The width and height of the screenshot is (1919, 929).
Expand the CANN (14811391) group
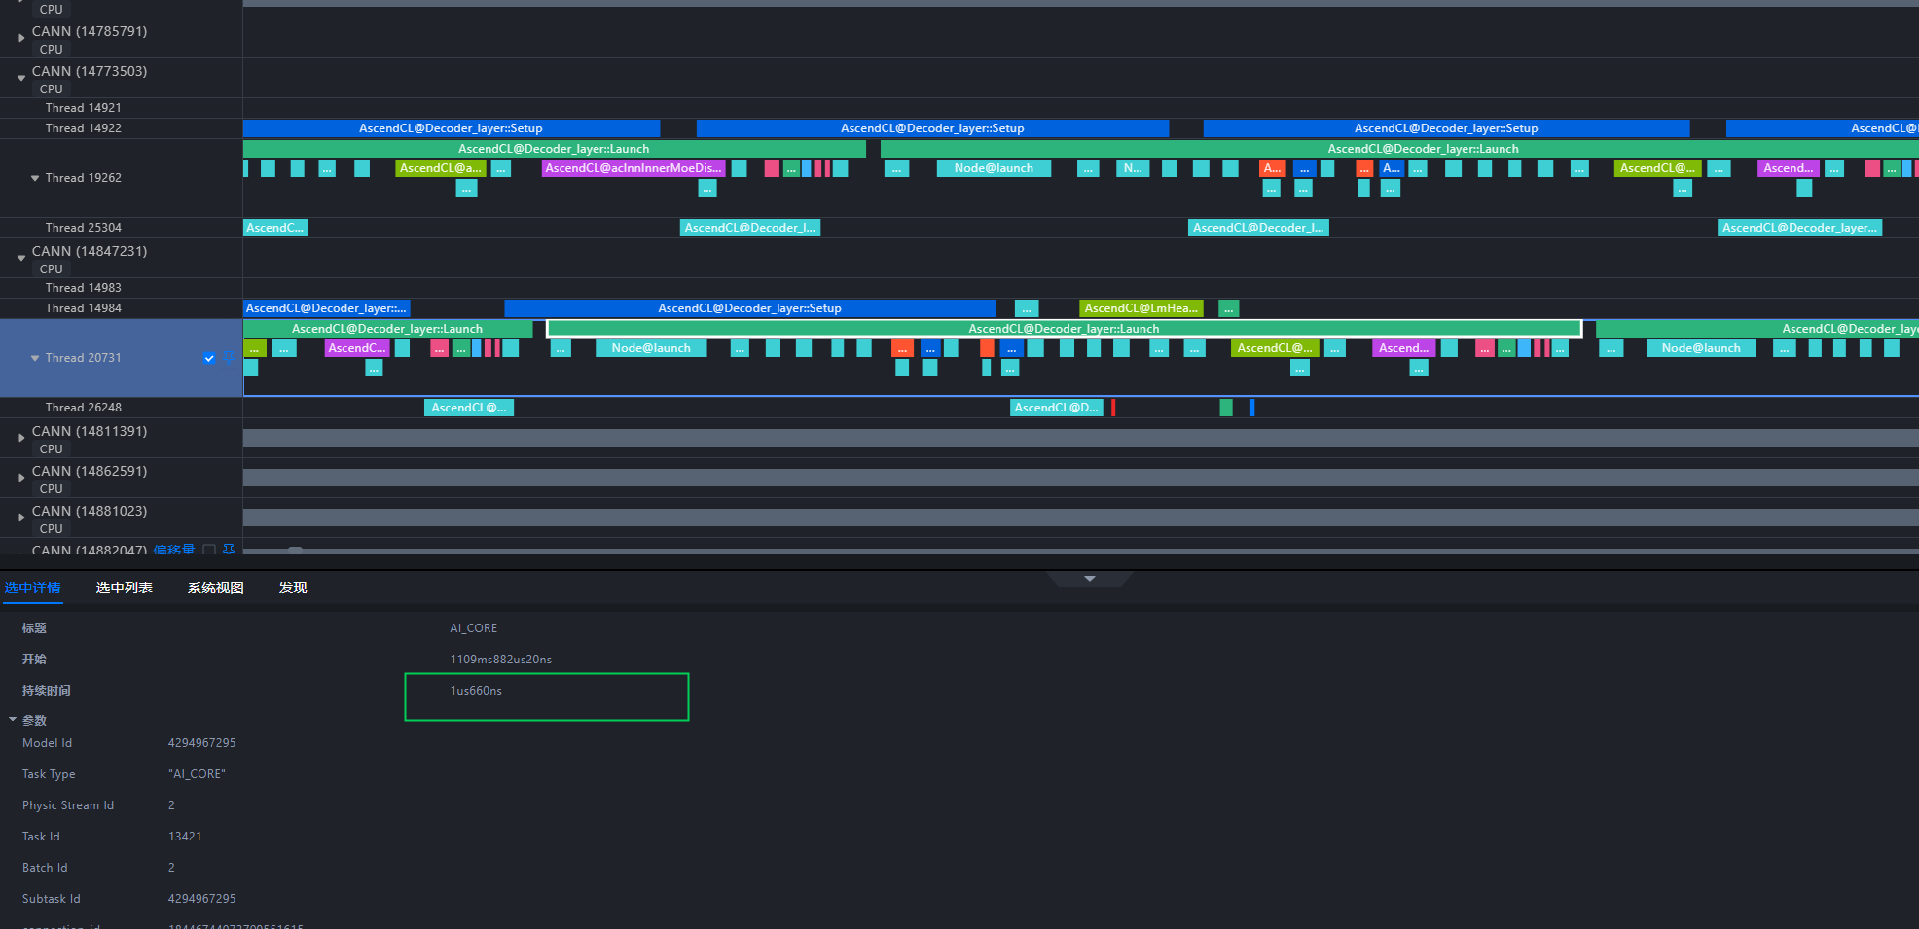(21, 438)
